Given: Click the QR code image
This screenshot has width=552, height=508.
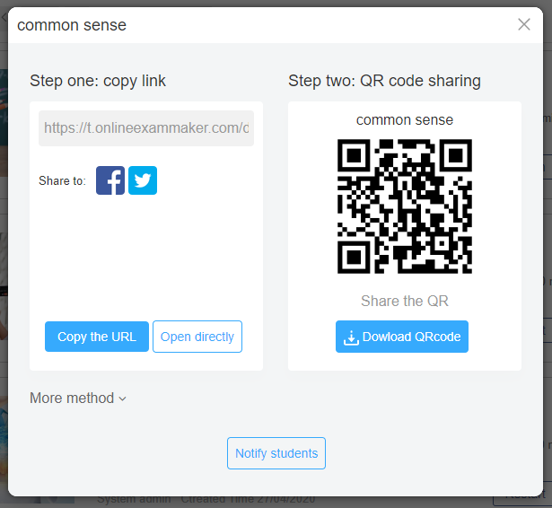Looking at the screenshot, I should coord(405,206).
